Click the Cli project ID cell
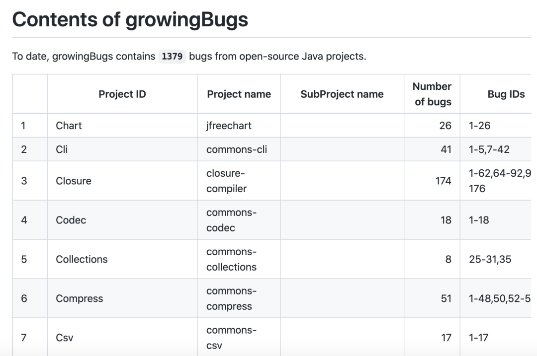537x356 pixels. click(62, 149)
